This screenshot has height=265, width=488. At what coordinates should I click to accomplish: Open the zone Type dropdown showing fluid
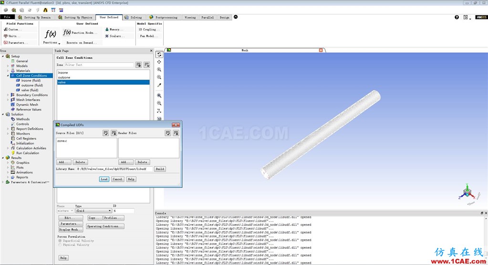pyautogui.click(x=93, y=211)
